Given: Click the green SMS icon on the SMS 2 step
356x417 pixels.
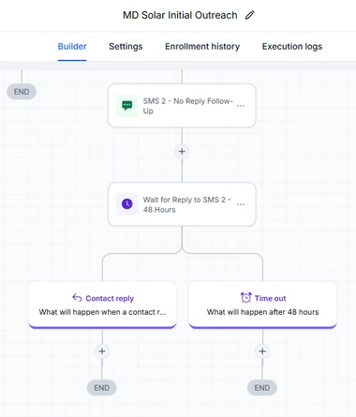Looking at the screenshot, I should coord(127,106).
